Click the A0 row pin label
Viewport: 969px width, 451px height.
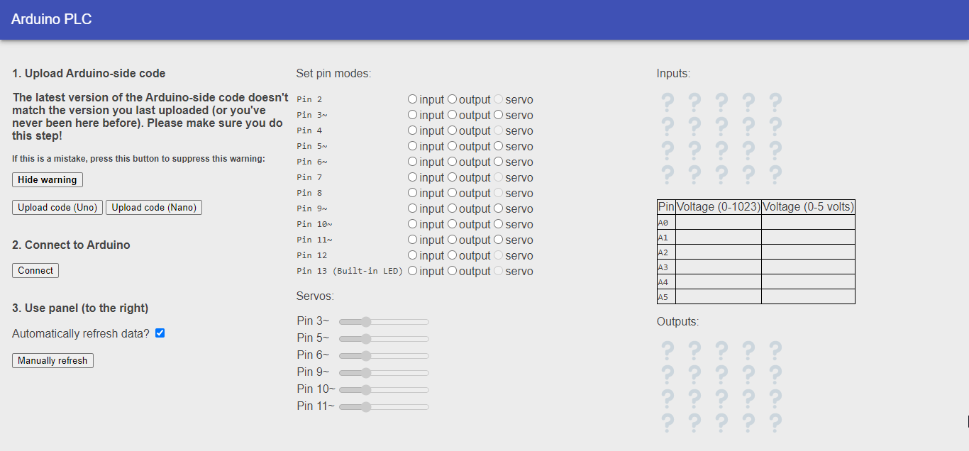[663, 223]
